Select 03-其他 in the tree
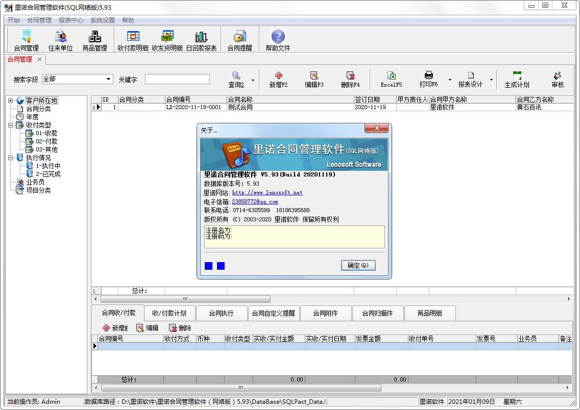The image size is (580, 410). click(x=46, y=149)
